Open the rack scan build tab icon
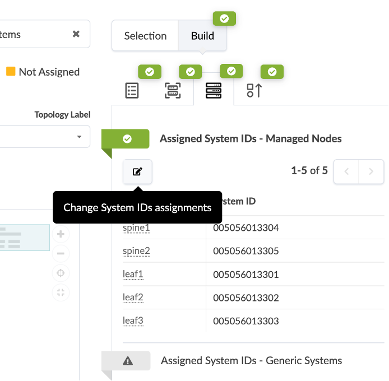389x381 pixels. pyautogui.click(x=173, y=91)
